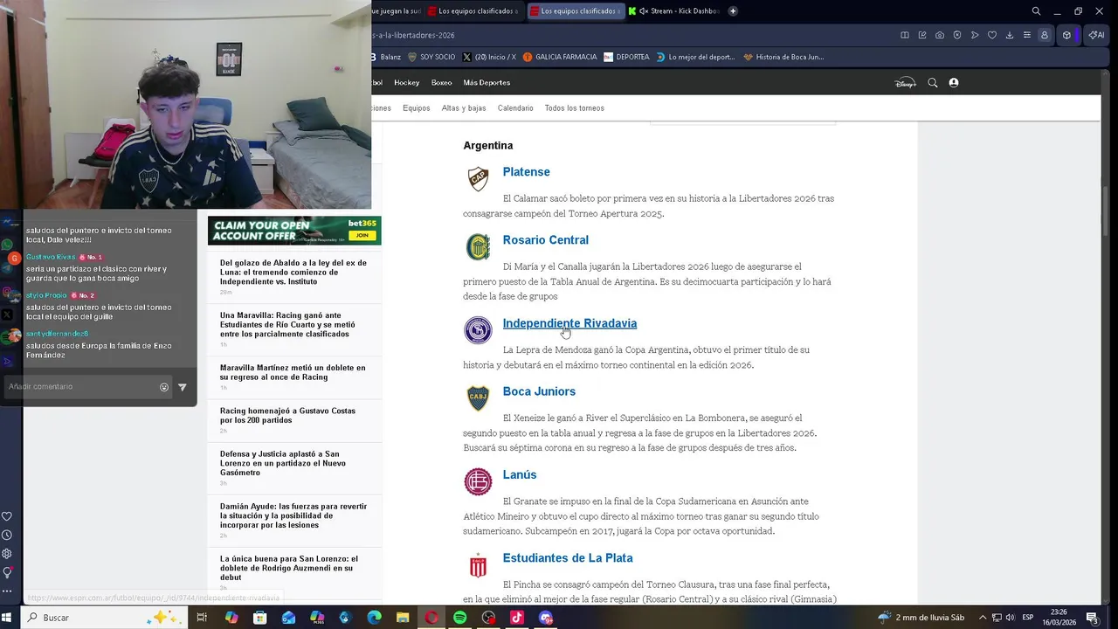Viewport: 1118px width, 629px height.
Task: Click the Lanús club crest
Action: (x=478, y=481)
